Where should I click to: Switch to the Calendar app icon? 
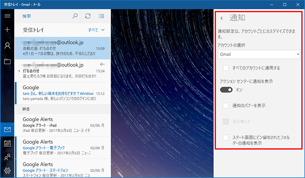tap(7, 143)
